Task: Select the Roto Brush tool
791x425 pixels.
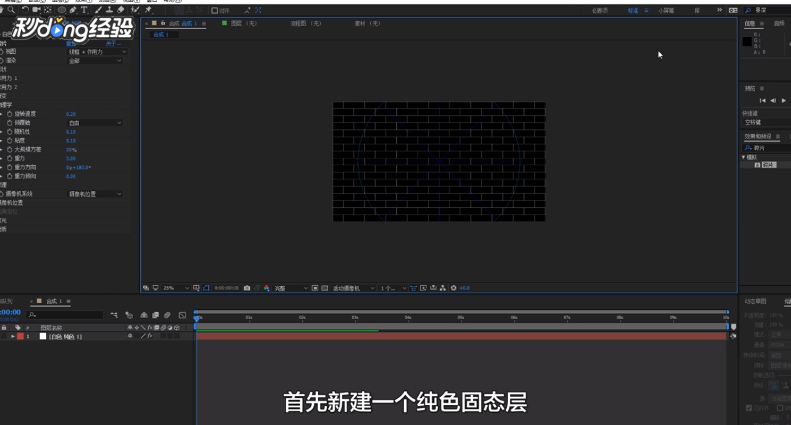Action: (135, 10)
